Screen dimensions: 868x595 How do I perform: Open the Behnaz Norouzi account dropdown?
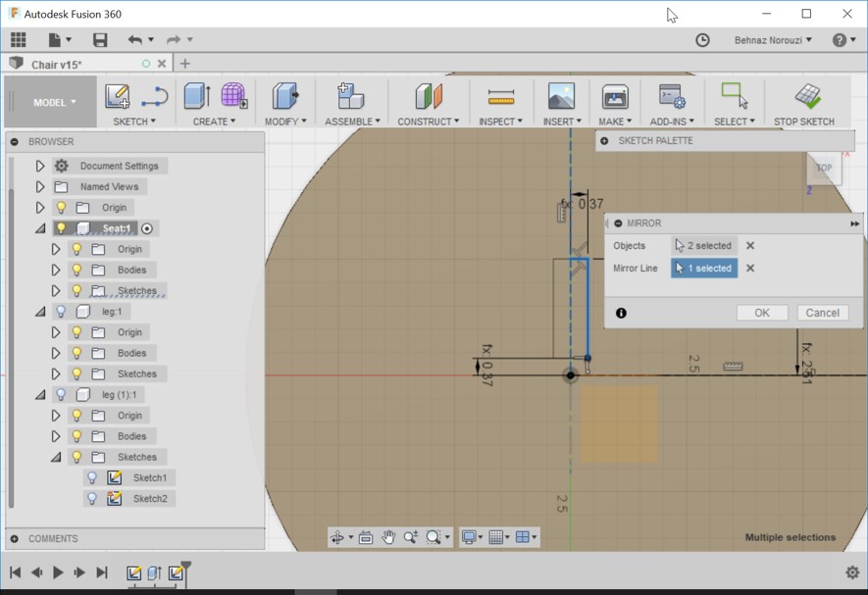[x=773, y=40]
